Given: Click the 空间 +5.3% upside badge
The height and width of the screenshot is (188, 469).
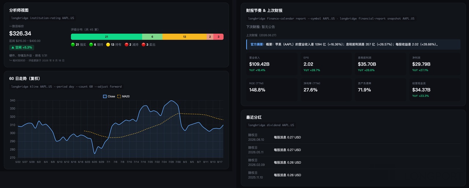Looking at the screenshot, I should [22, 47].
